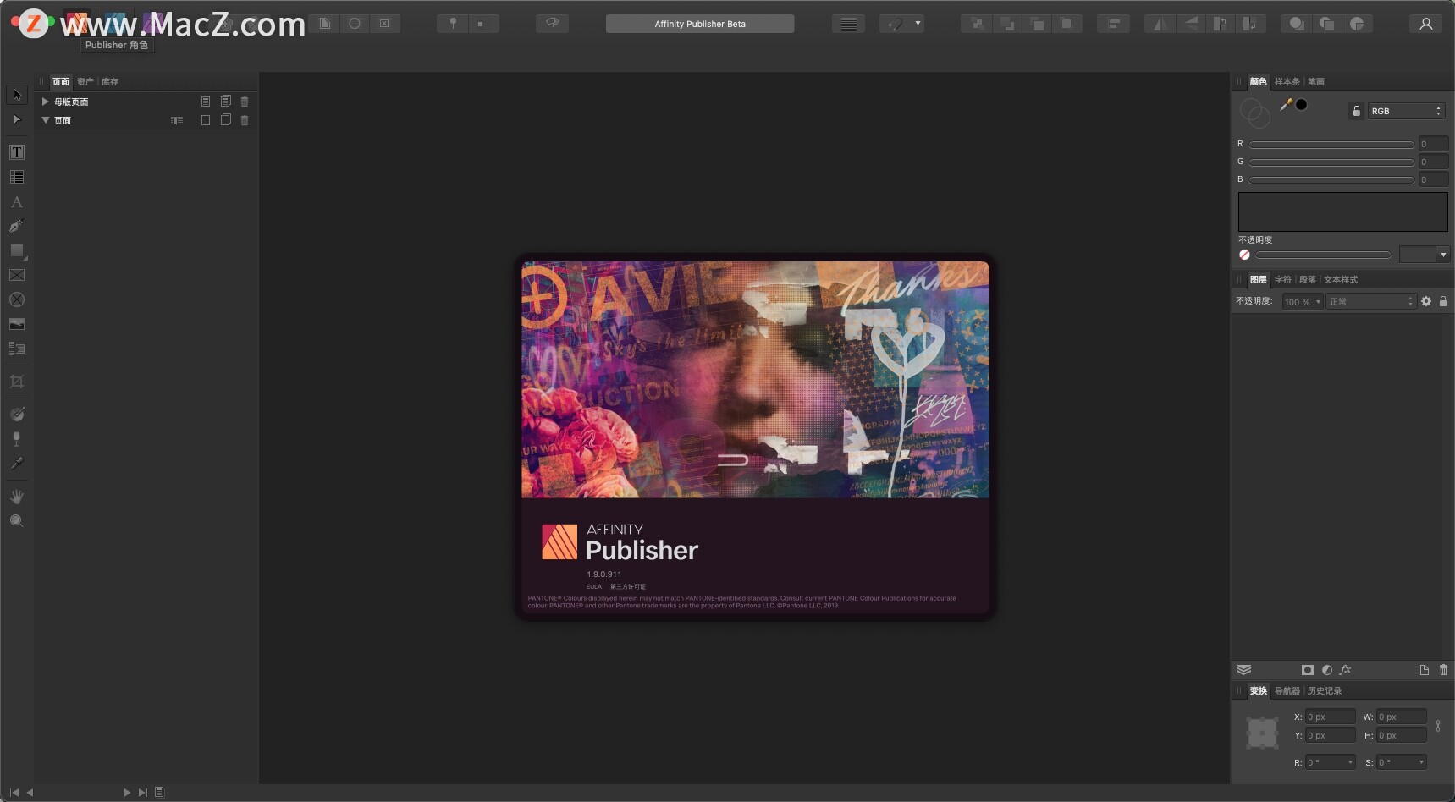This screenshot has width=1455, height=802.
Task: Click the Flip Vertical toolbar icon
Action: [1190, 24]
